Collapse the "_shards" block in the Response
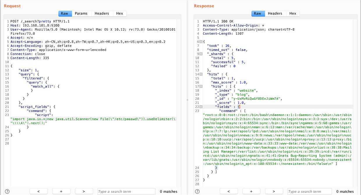 [201, 54]
